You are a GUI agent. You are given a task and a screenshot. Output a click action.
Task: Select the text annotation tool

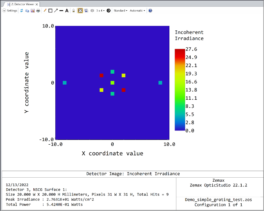click(x=67, y=11)
